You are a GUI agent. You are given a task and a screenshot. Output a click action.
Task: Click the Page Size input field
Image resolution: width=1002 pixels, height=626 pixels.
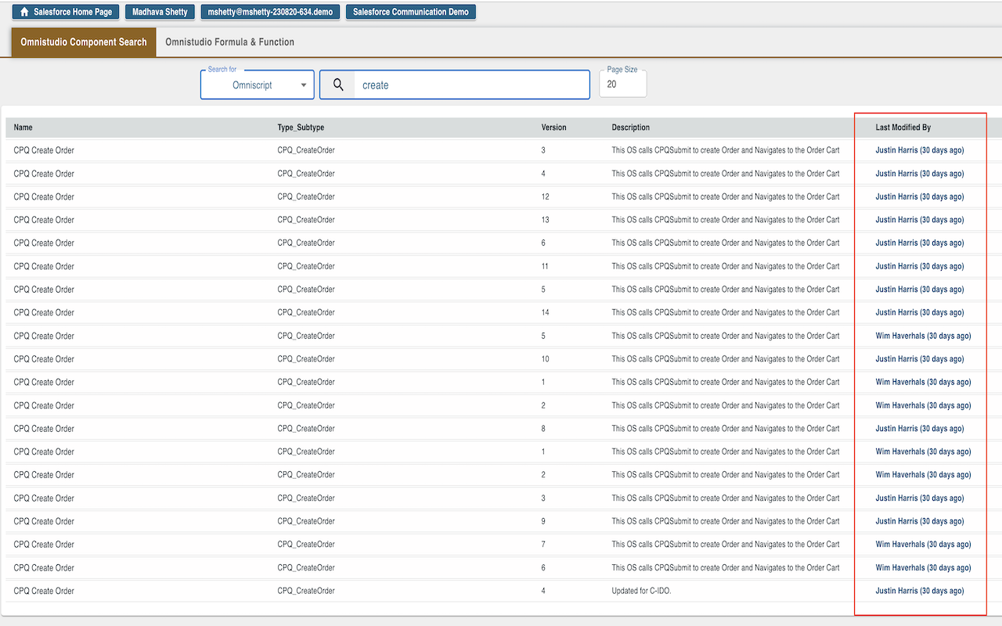pyautogui.click(x=622, y=85)
